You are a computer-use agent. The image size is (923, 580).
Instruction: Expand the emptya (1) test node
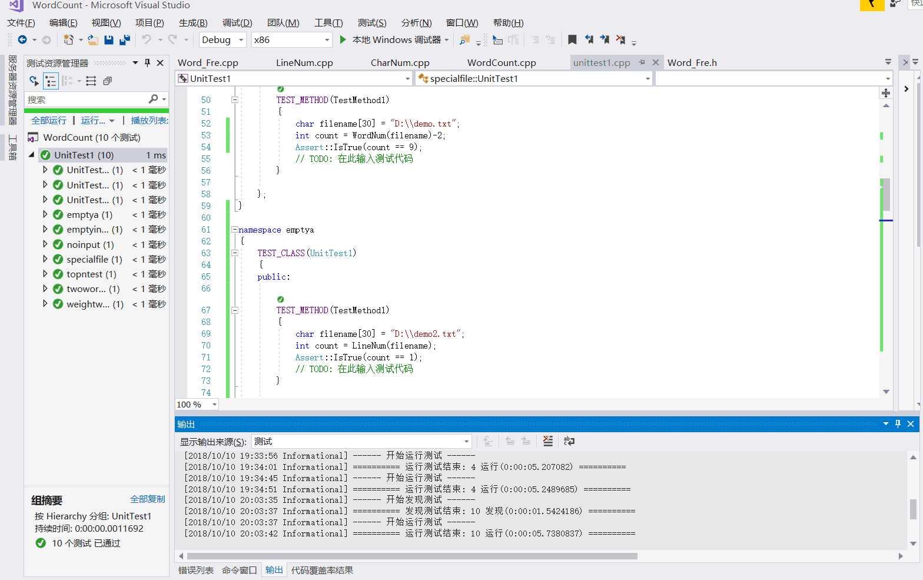point(45,214)
